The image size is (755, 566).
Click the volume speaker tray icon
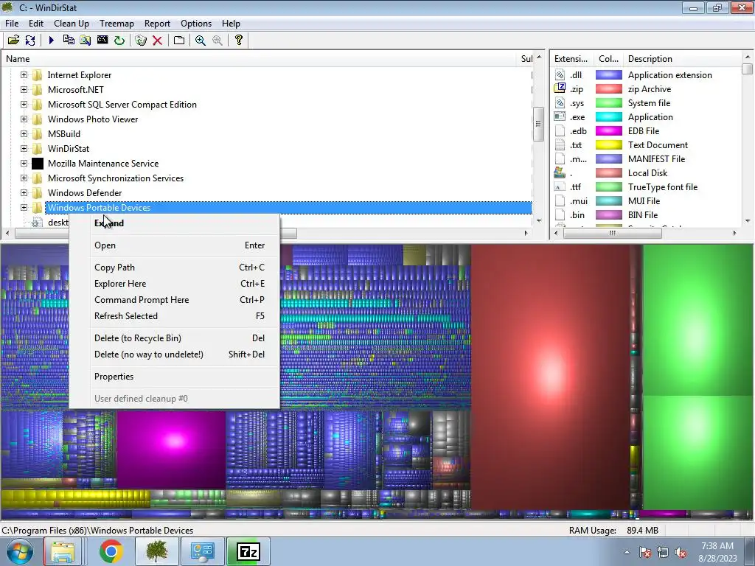681,553
